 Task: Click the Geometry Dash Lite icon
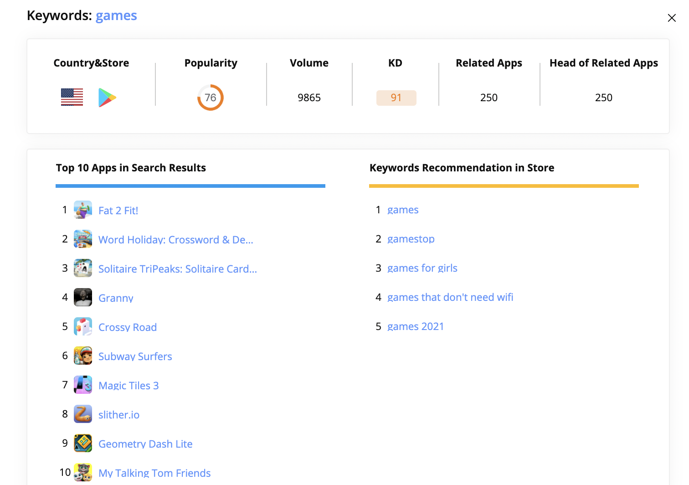[83, 443]
